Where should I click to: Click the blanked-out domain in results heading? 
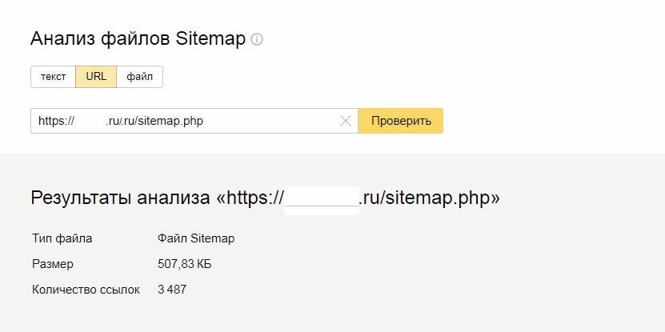tap(322, 198)
